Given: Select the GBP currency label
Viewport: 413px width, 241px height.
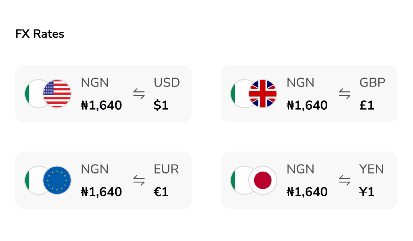Looking at the screenshot, I should pos(372,82).
